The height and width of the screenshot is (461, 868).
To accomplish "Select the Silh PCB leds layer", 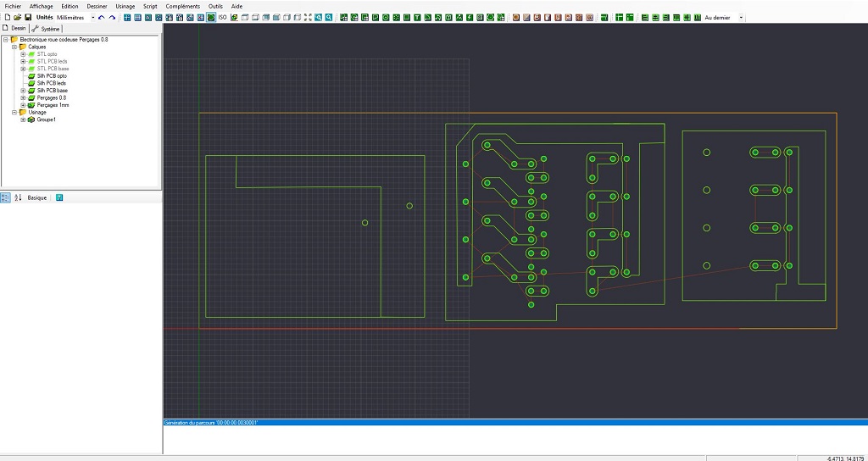I will coord(52,83).
